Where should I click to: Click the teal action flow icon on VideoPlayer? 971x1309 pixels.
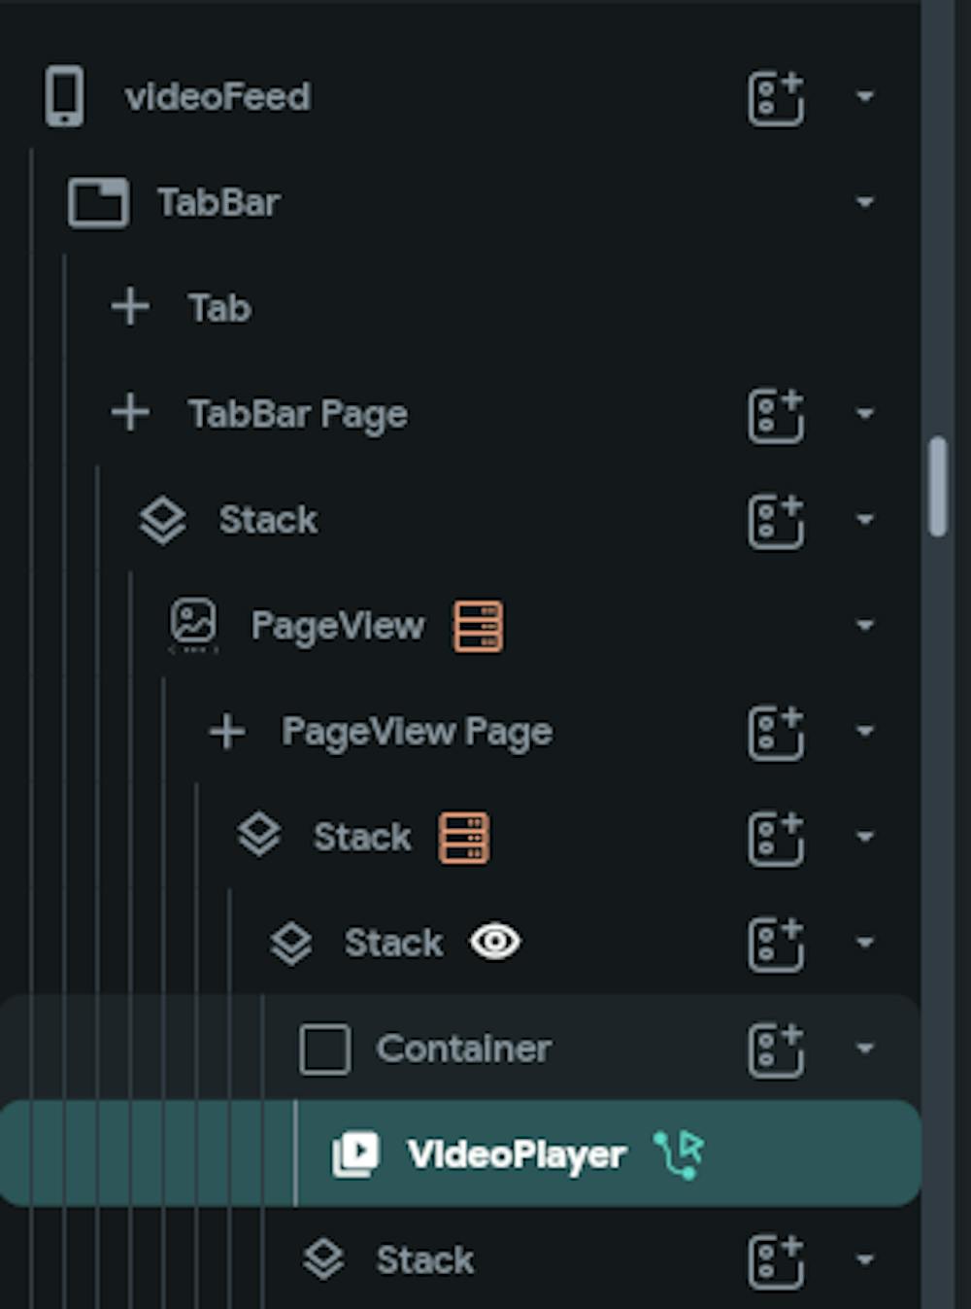click(x=679, y=1154)
